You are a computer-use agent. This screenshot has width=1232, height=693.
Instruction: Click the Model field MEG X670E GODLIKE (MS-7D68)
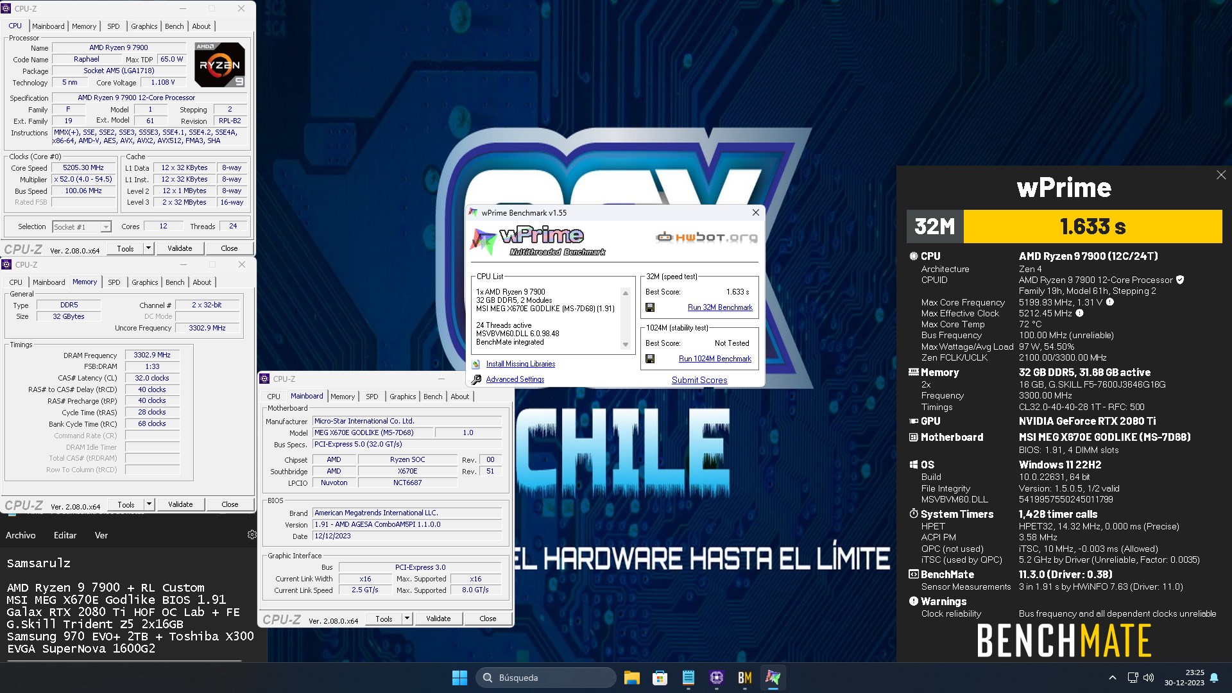(372, 432)
